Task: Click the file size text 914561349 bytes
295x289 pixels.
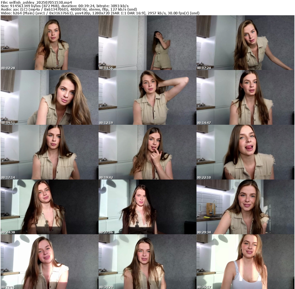Action: click(x=25, y=6)
